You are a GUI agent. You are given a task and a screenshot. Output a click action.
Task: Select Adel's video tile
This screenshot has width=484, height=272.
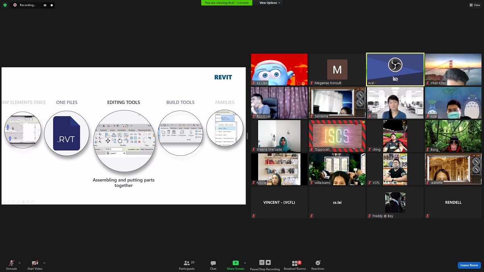[453, 103]
